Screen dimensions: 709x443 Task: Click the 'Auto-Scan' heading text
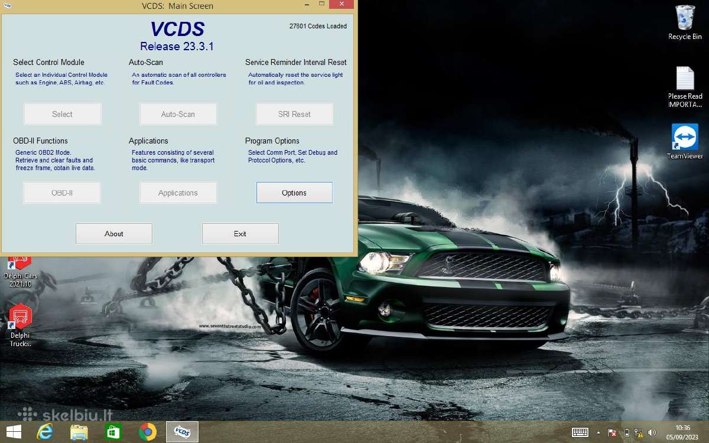tap(146, 62)
